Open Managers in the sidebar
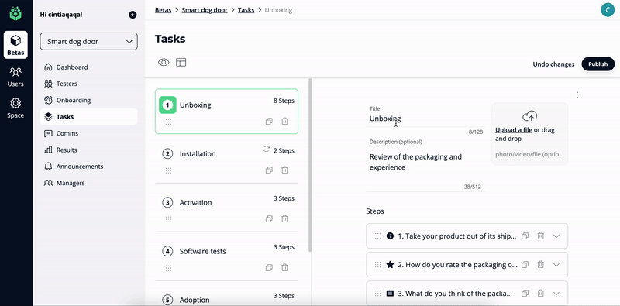This screenshot has width=620, height=306. coord(89,183)
